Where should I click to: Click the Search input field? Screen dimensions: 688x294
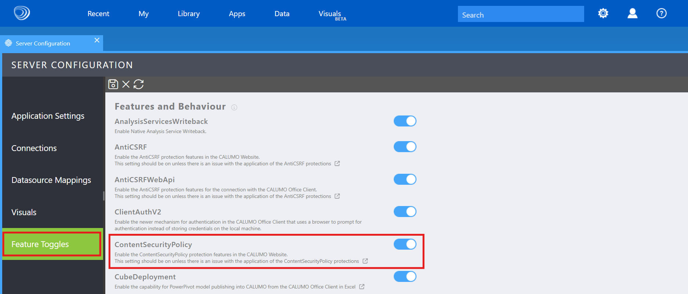click(x=521, y=14)
